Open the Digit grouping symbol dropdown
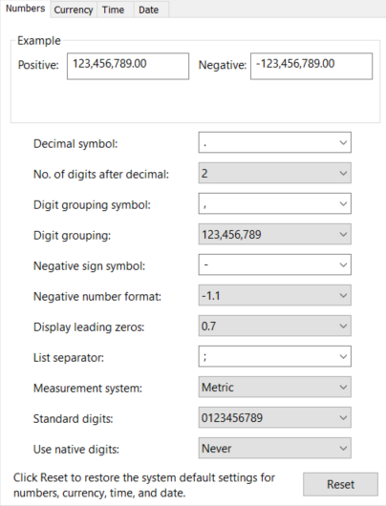 point(274,203)
